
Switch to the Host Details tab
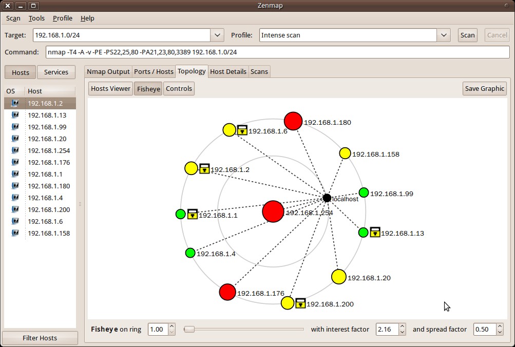coord(228,71)
